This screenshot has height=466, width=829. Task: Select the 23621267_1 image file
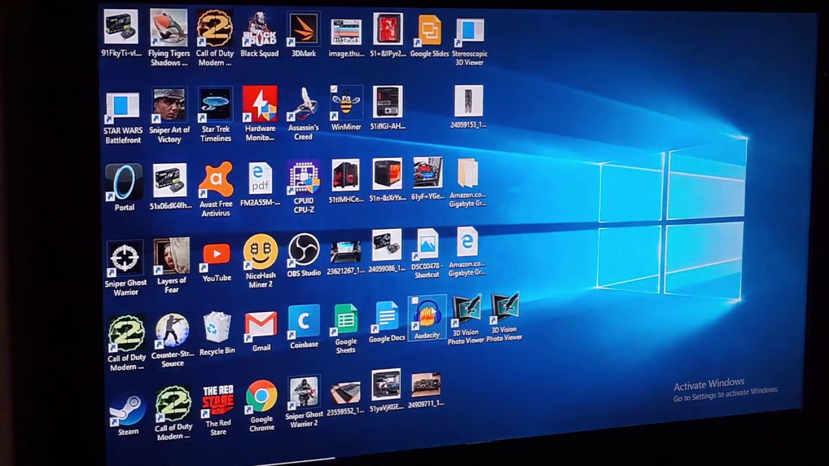tap(346, 258)
